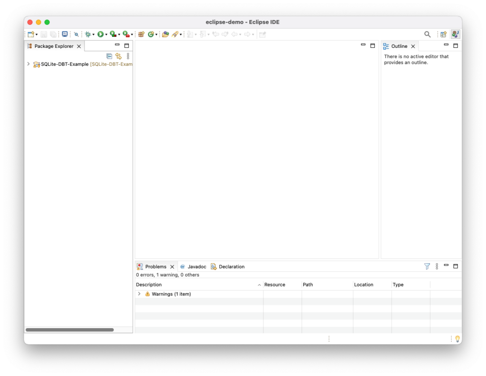Screen dimensions: 486x376
Task: Click the green Run button
Action: coord(100,34)
